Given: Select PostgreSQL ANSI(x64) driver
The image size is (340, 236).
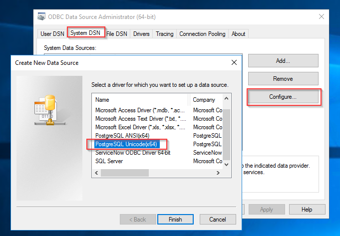Looking at the screenshot, I should click(x=122, y=136).
